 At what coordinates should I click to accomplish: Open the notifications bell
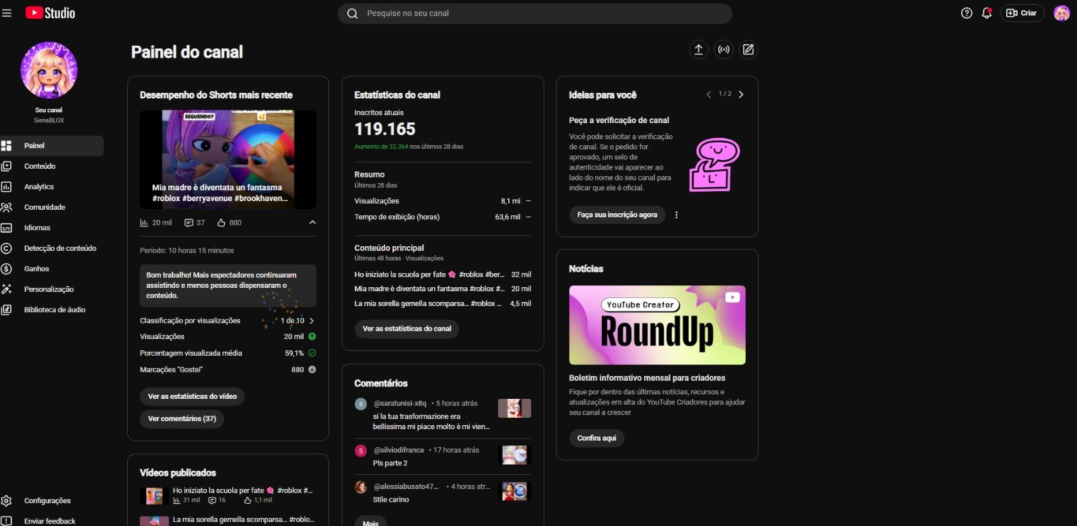coord(987,13)
